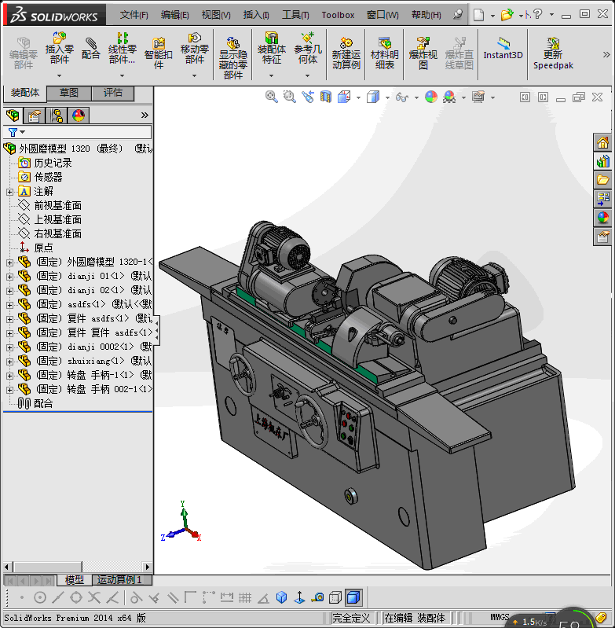Open dropdown arrow under 参考几何体
The height and width of the screenshot is (628, 615).
308,75
